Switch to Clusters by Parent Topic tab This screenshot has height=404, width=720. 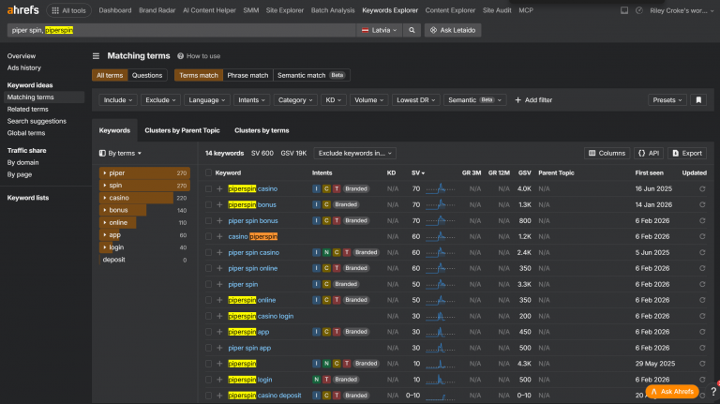[x=182, y=130]
